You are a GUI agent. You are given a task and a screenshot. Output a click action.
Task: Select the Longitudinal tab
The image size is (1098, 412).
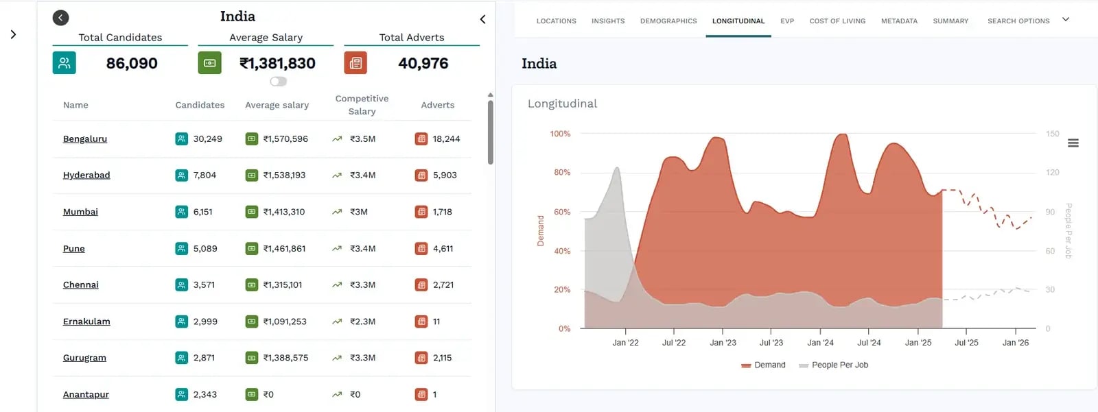(738, 21)
